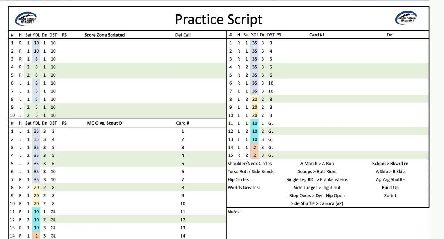
Task: Click the right American Football Academy logo
Action: click(x=406, y=18)
